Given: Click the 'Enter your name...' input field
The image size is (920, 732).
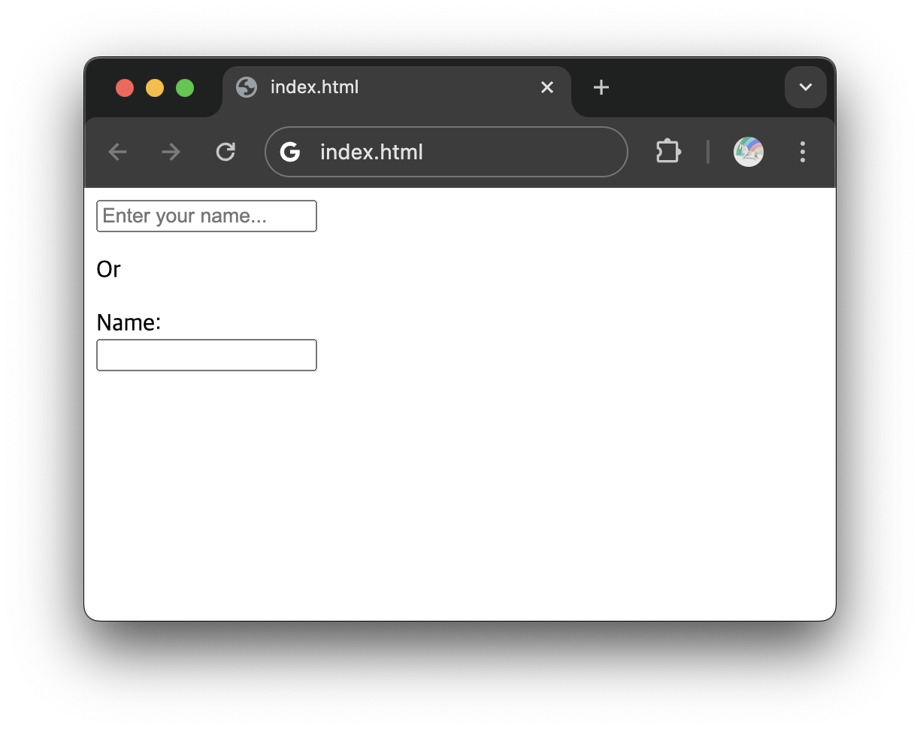Looking at the screenshot, I should [207, 216].
